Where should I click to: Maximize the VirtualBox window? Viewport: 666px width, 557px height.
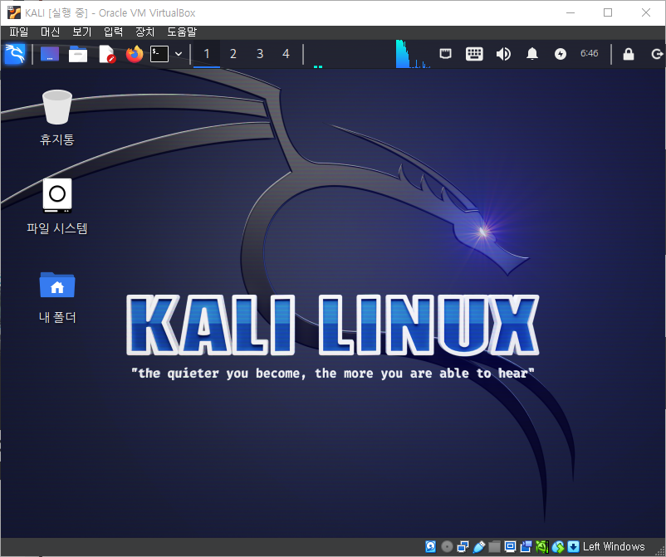click(x=608, y=12)
